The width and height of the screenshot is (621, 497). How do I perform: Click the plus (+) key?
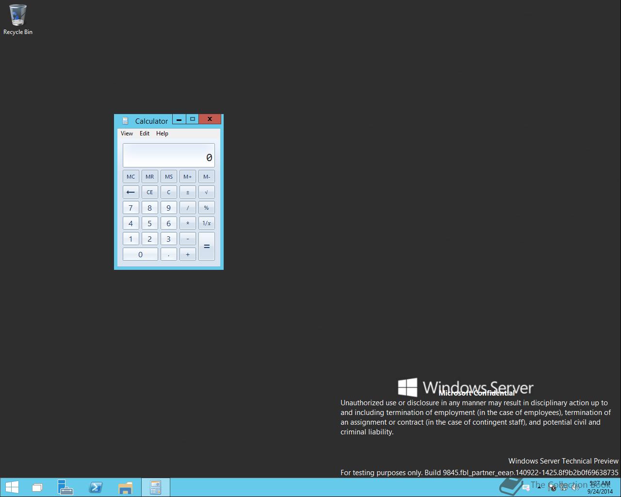(x=187, y=254)
